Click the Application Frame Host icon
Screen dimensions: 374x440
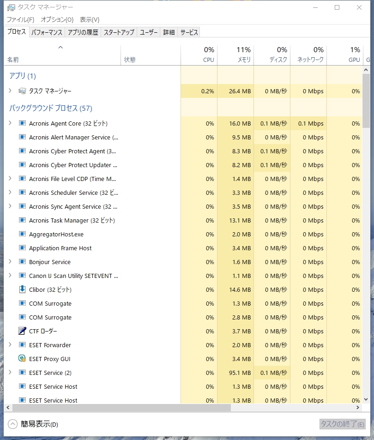coord(22,248)
